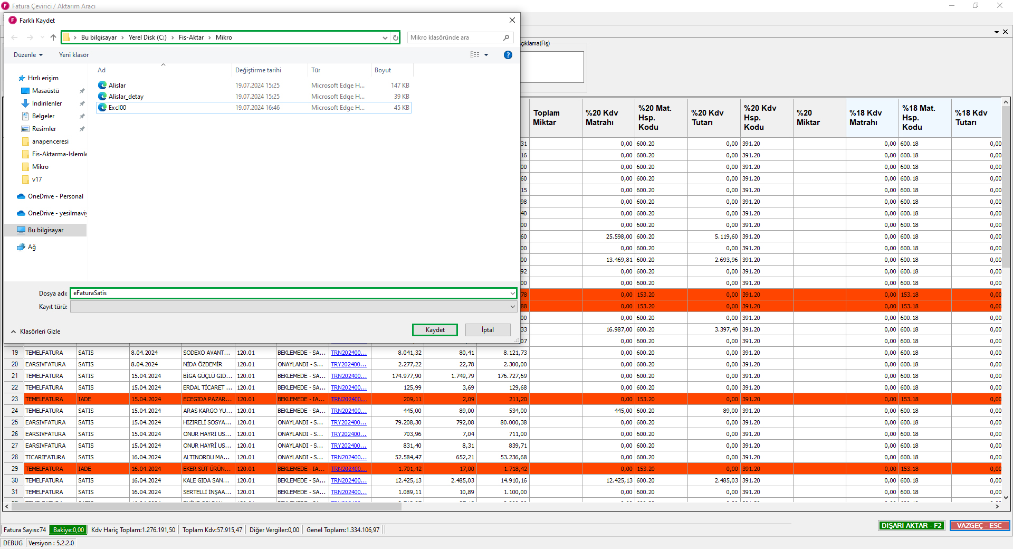
Task: Click Yeni klasör in toolbar
Action: click(74, 55)
